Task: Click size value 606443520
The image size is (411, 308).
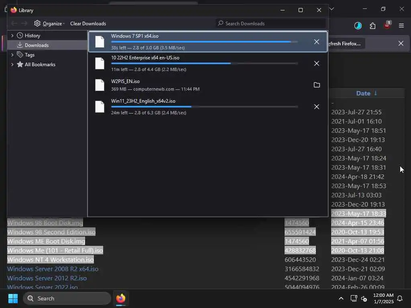Action: (300, 260)
